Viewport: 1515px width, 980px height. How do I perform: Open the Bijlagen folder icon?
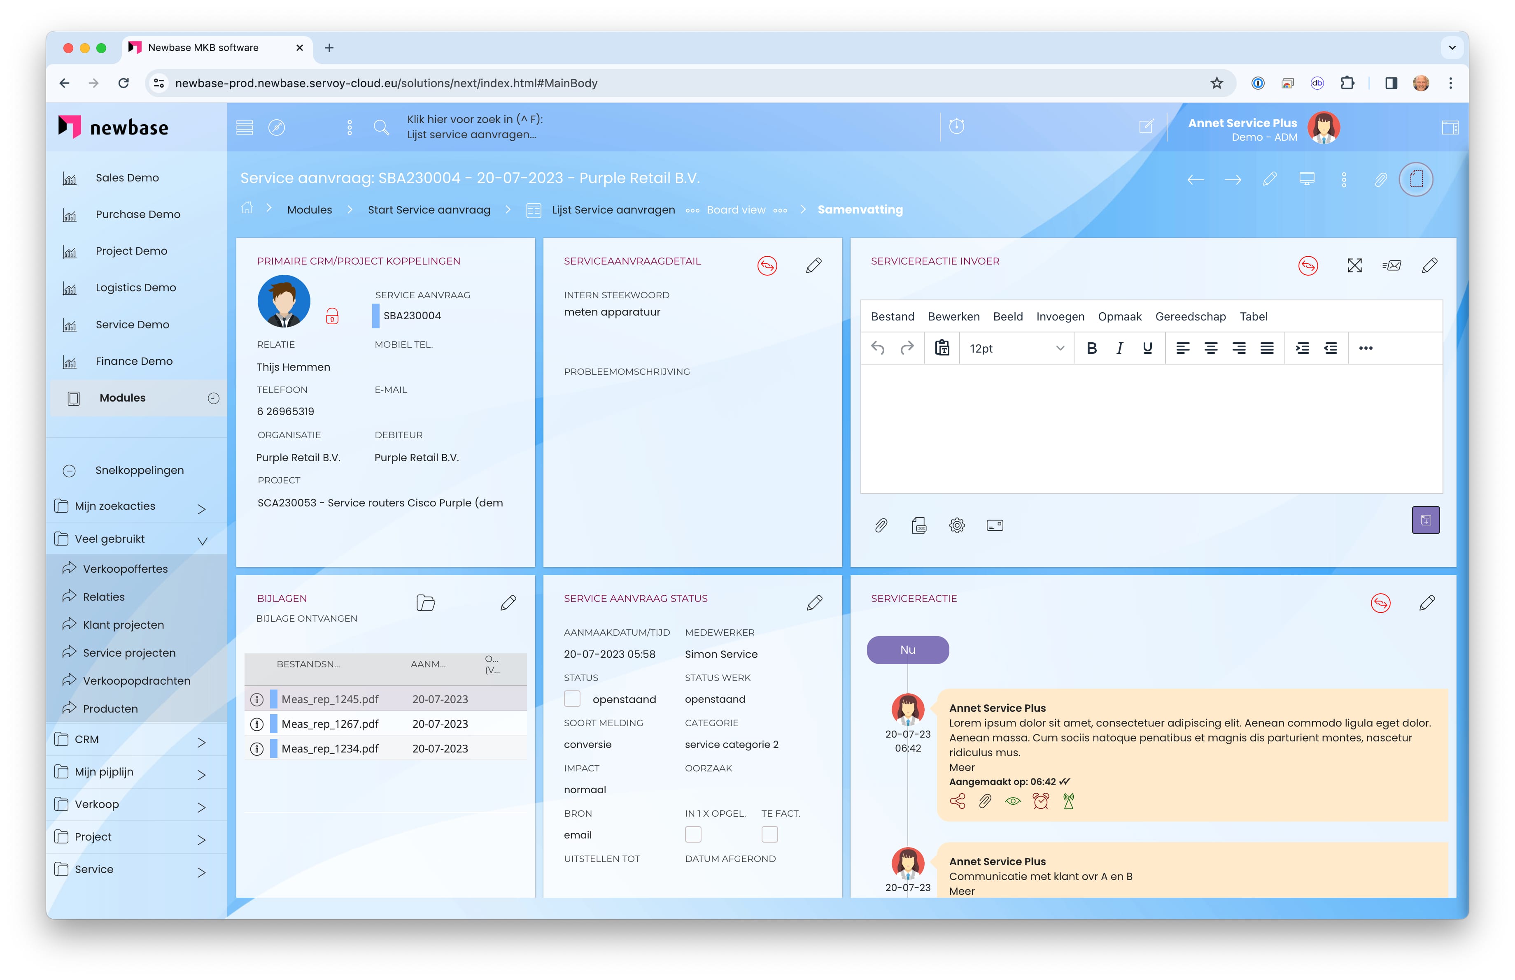425,602
